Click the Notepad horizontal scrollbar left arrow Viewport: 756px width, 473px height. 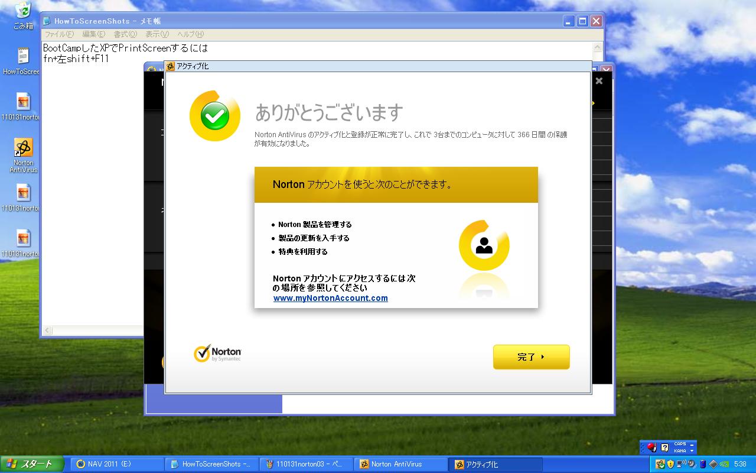tap(48, 331)
